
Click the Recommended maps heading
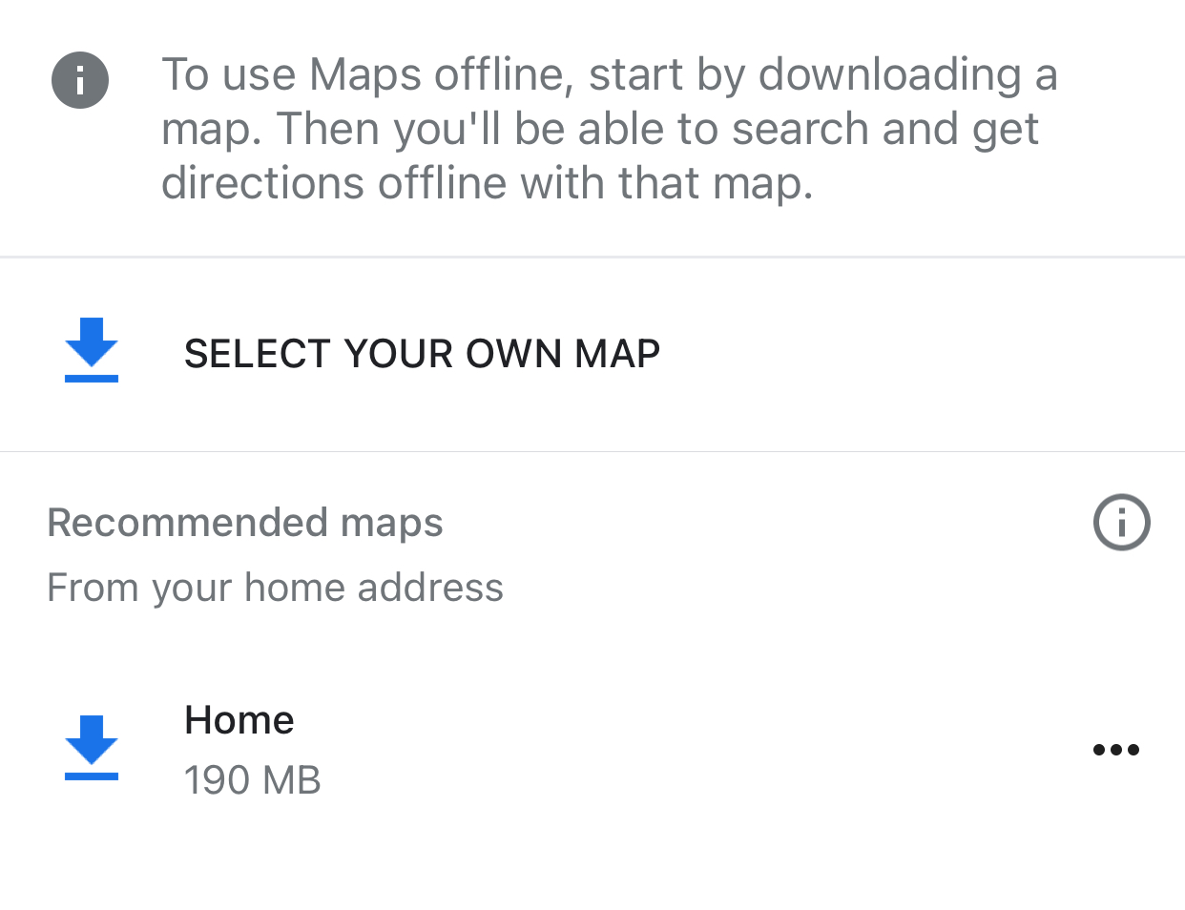(x=244, y=523)
